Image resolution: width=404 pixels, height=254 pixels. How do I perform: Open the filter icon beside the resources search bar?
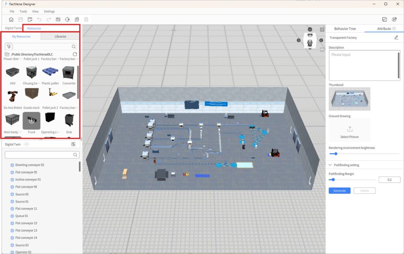(x=9, y=46)
